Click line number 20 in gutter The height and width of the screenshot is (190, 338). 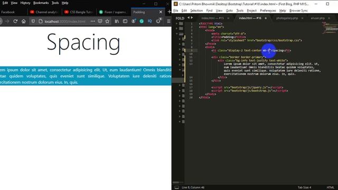[x=191, y=98]
